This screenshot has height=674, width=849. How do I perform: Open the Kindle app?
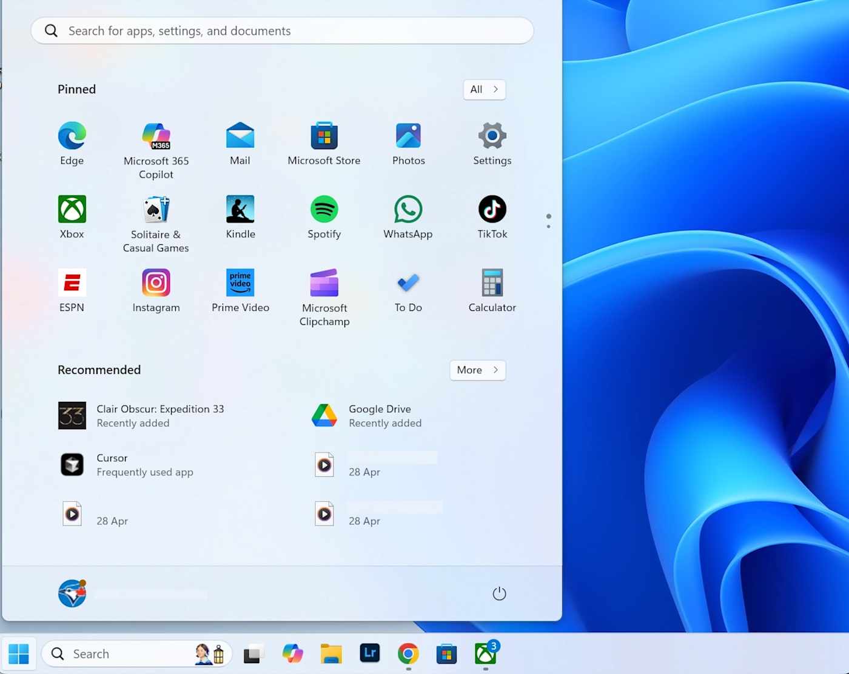tap(240, 217)
